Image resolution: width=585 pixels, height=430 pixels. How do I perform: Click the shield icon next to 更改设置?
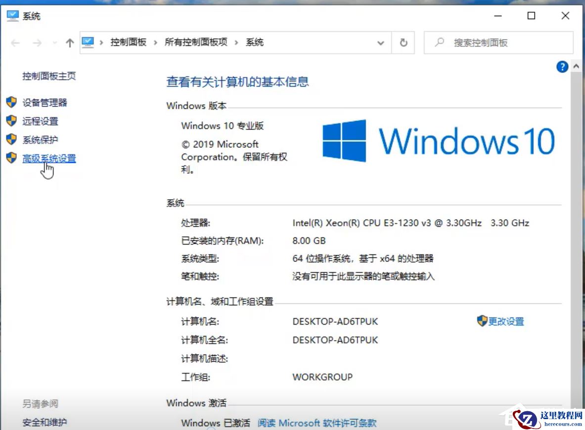pyautogui.click(x=481, y=321)
